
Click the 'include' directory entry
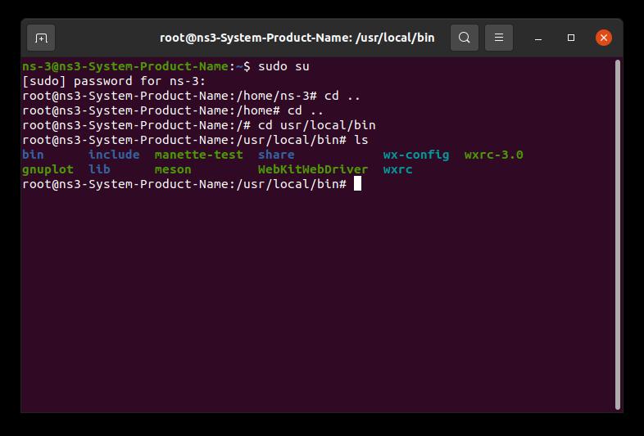coord(114,155)
